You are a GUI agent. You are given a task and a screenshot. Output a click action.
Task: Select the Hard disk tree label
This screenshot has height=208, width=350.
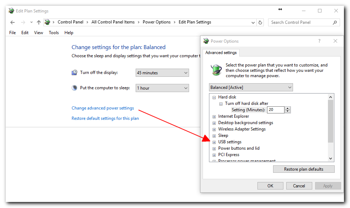tap(227, 97)
